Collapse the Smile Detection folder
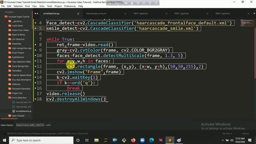This screenshot has width=256, height=144. [18, 98]
